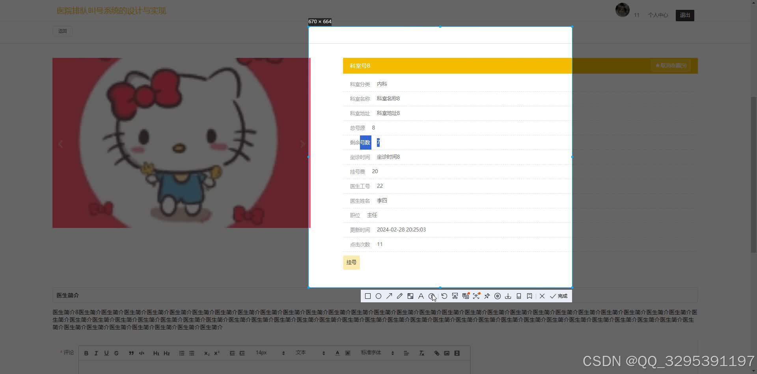Viewport: 757px width, 374px height.
Task: Click the 取消收藏 button
Action: 671,66
